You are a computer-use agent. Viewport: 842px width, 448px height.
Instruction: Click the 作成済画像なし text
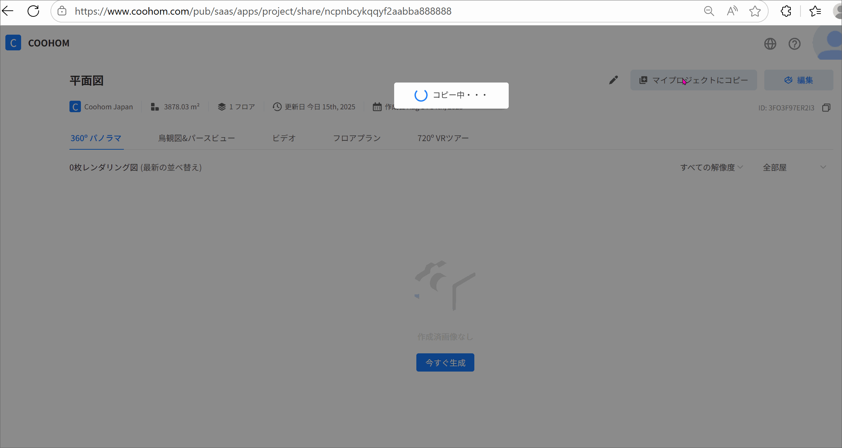tap(445, 337)
